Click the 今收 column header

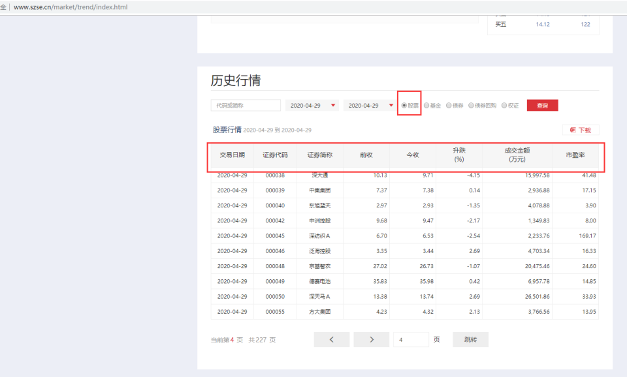click(x=413, y=155)
